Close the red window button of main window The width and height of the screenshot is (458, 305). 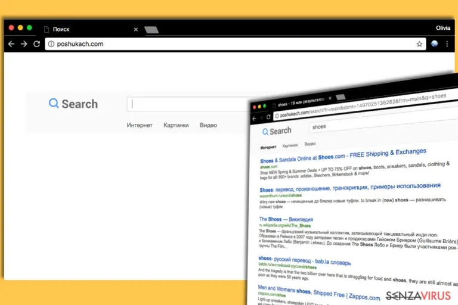coord(11,28)
